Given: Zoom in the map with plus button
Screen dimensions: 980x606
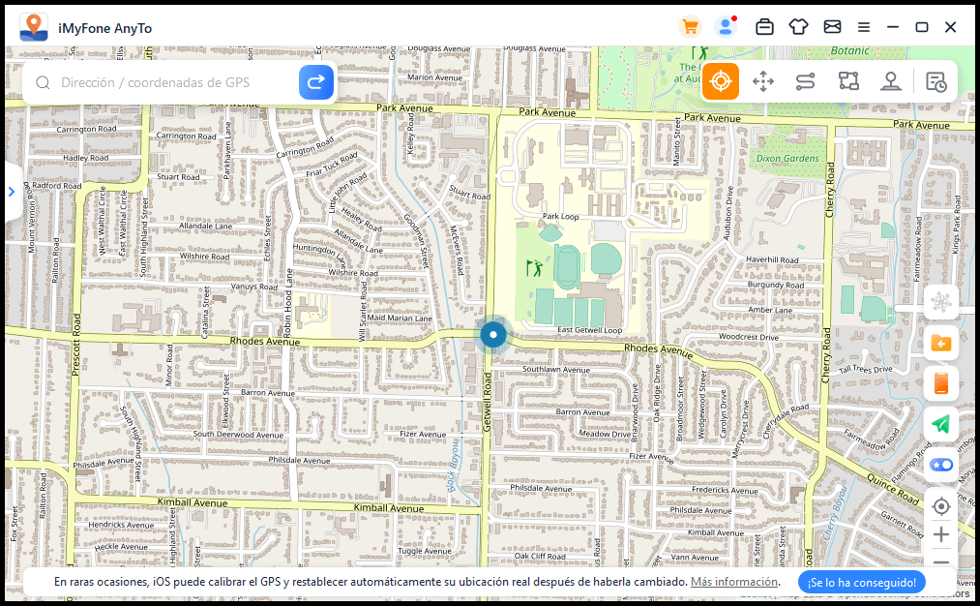Looking at the screenshot, I should 940,534.
